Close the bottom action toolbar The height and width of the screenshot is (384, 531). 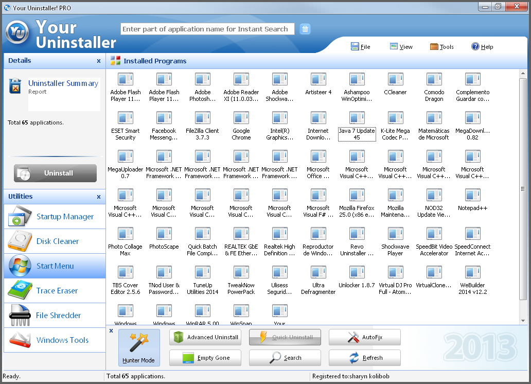point(111,331)
